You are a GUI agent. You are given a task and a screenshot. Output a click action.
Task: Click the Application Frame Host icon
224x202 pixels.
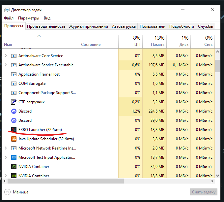pyautogui.click(x=14, y=74)
